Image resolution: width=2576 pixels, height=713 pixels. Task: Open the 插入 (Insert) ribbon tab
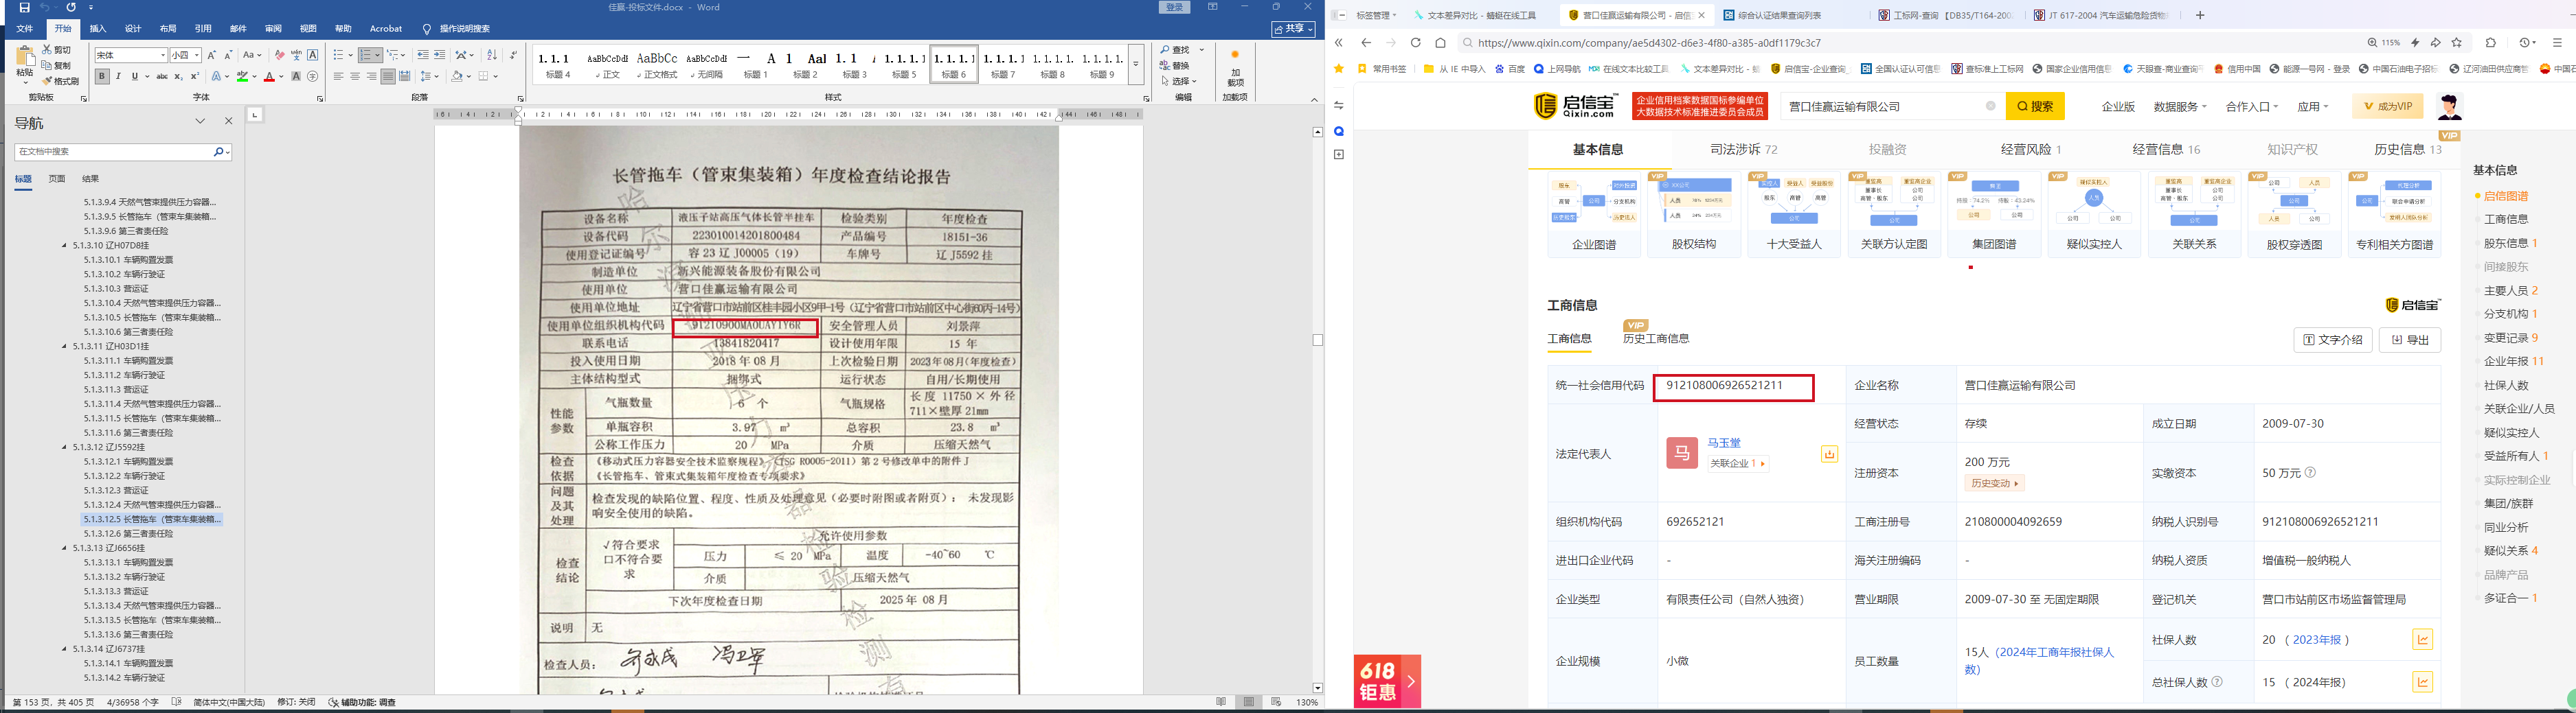[98, 29]
